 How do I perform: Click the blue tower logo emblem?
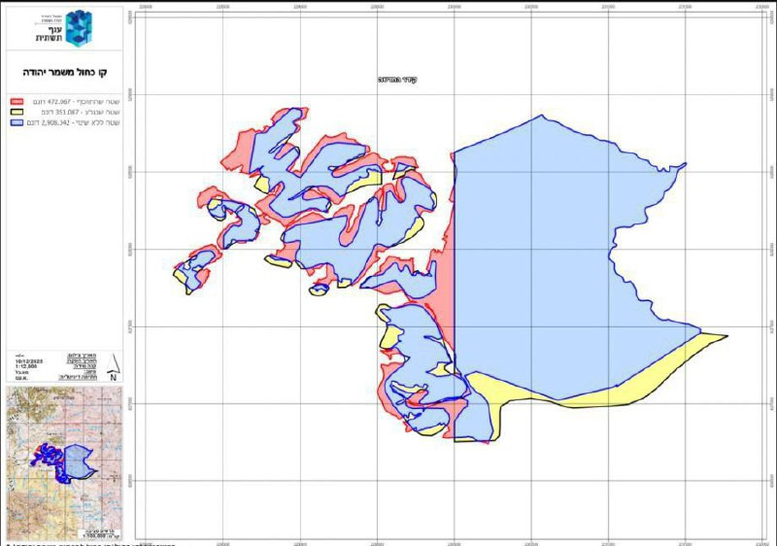pyautogui.click(x=79, y=28)
